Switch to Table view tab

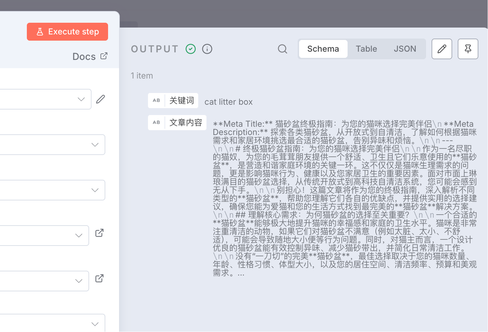coord(367,49)
